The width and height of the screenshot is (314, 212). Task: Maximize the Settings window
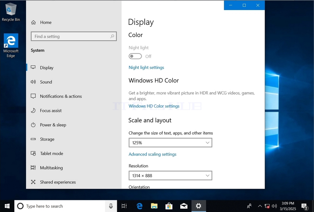click(244, 5)
